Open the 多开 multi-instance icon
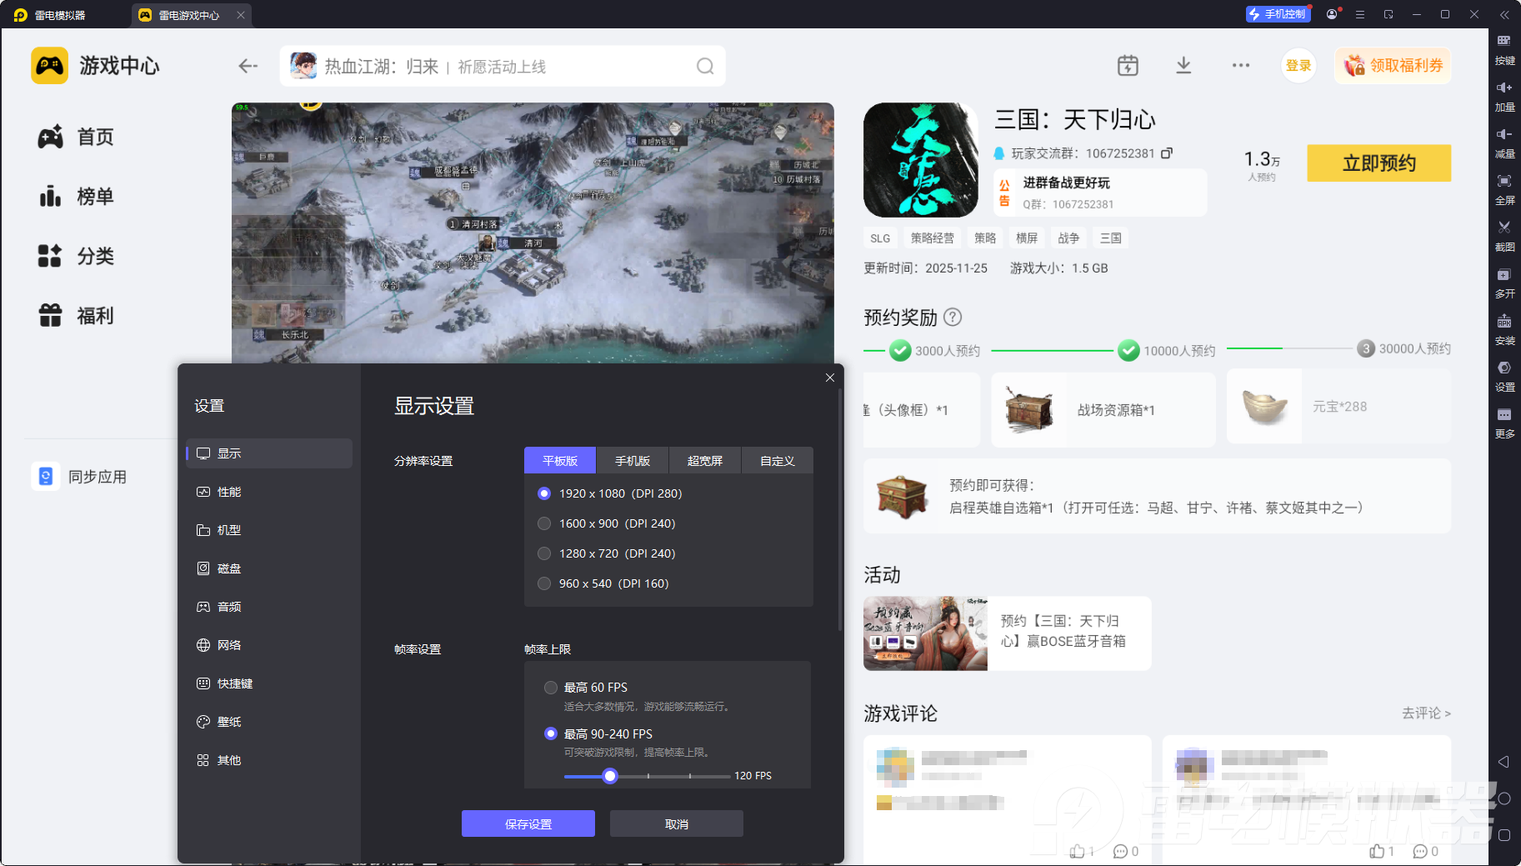The width and height of the screenshot is (1521, 866). click(x=1504, y=283)
